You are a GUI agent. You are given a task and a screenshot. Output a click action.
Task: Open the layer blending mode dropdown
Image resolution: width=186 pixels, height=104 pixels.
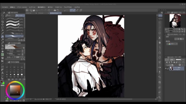173,60
